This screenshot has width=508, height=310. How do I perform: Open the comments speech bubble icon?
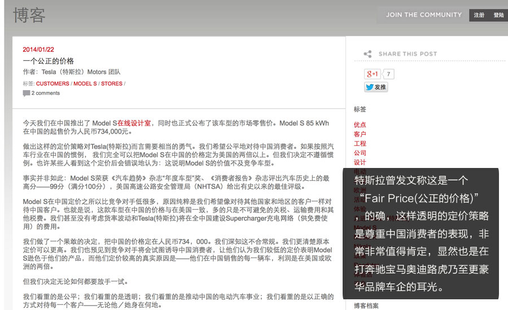tap(26, 93)
